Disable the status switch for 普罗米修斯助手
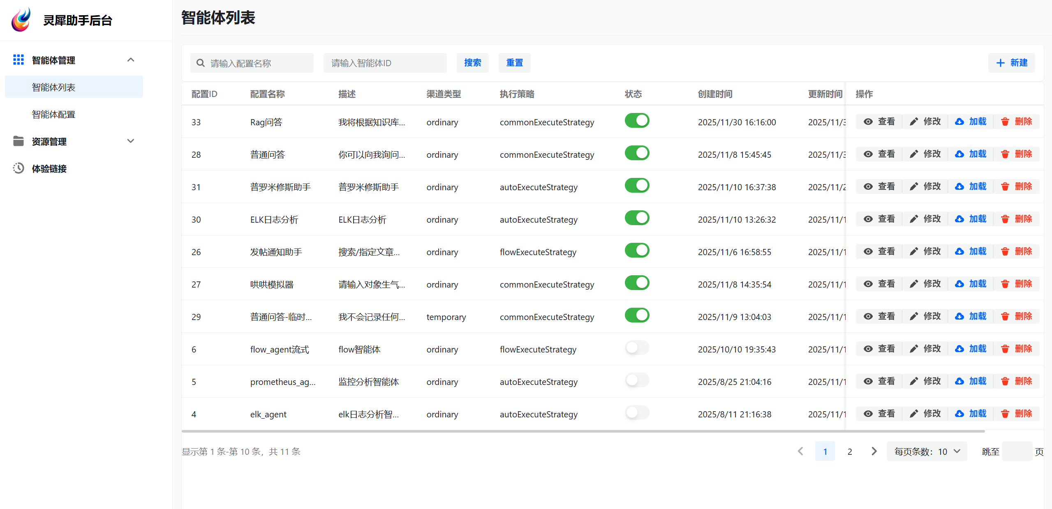The height and width of the screenshot is (509, 1052). click(637, 186)
